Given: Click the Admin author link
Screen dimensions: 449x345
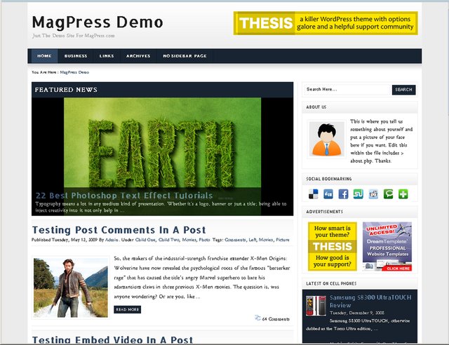Looking at the screenshot, I should pos(112,240).
